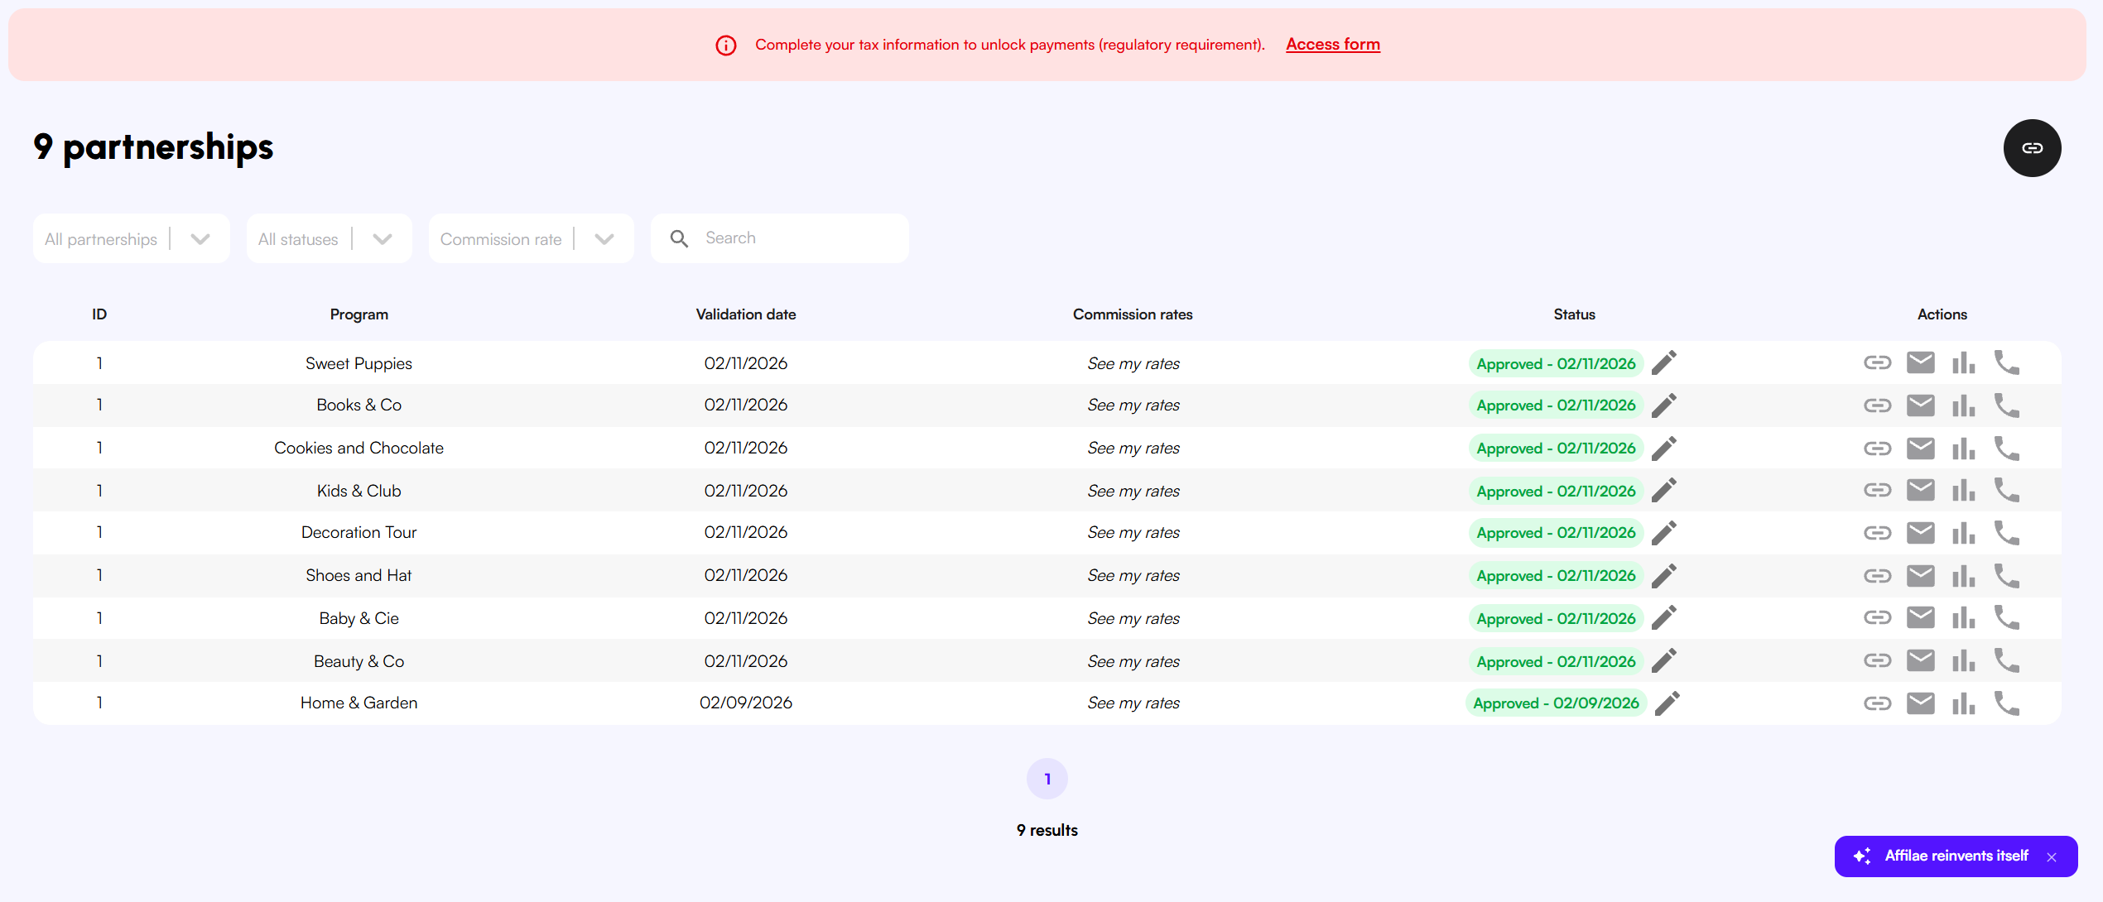
Task: See my rates for Home & Garden
Action: tap(1133, 703)
